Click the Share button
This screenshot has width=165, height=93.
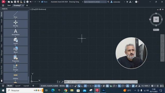pyautogui.click(x=44, y=2)
